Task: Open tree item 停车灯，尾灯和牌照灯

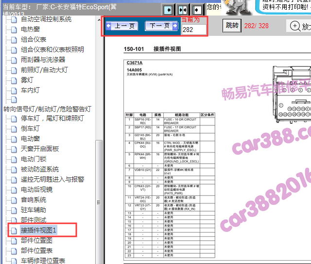Action: 52,119
